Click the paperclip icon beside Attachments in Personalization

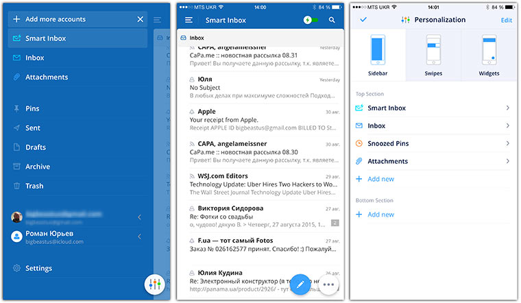click(x=359, y=161)
